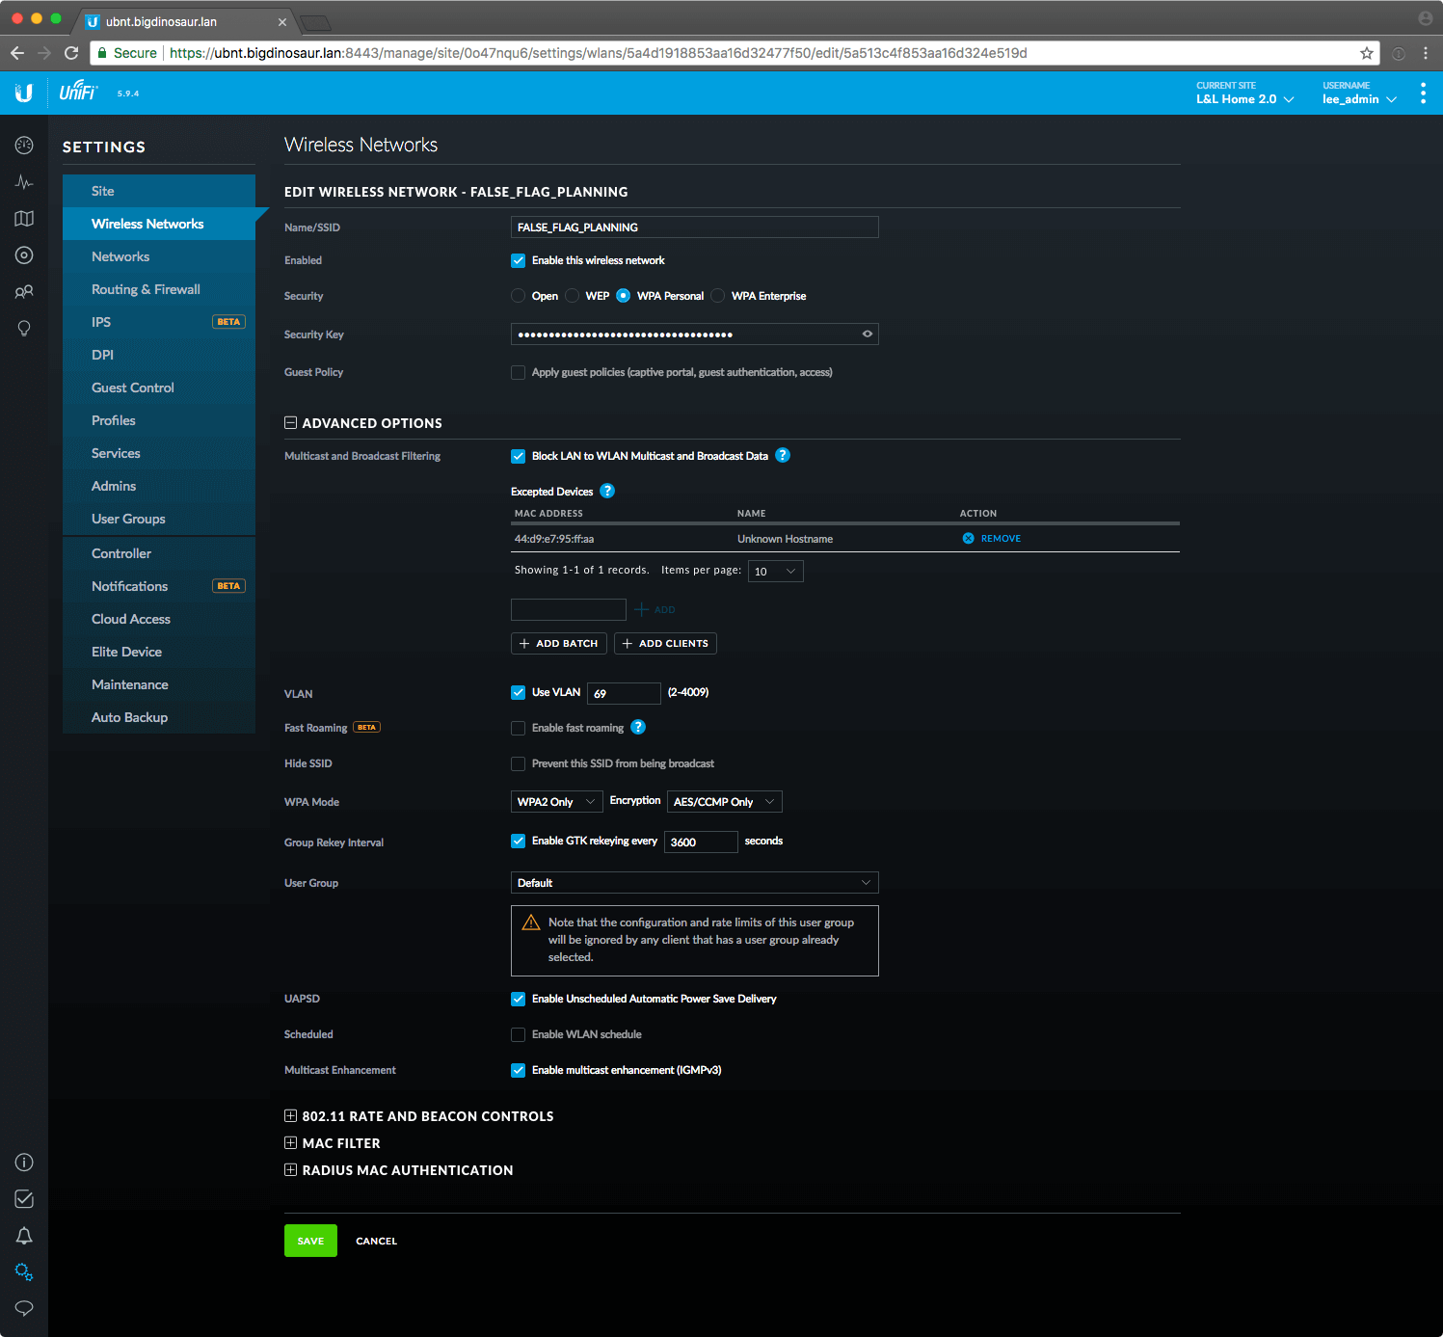1443x1337 pixels.
Task: Open the Insights lightbulb icon
Action: click(x=24, y=329)
